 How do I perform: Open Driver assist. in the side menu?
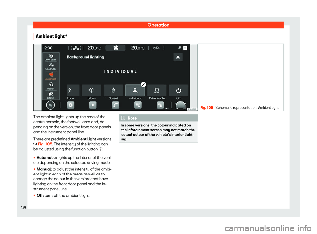[x=51, y=57]
